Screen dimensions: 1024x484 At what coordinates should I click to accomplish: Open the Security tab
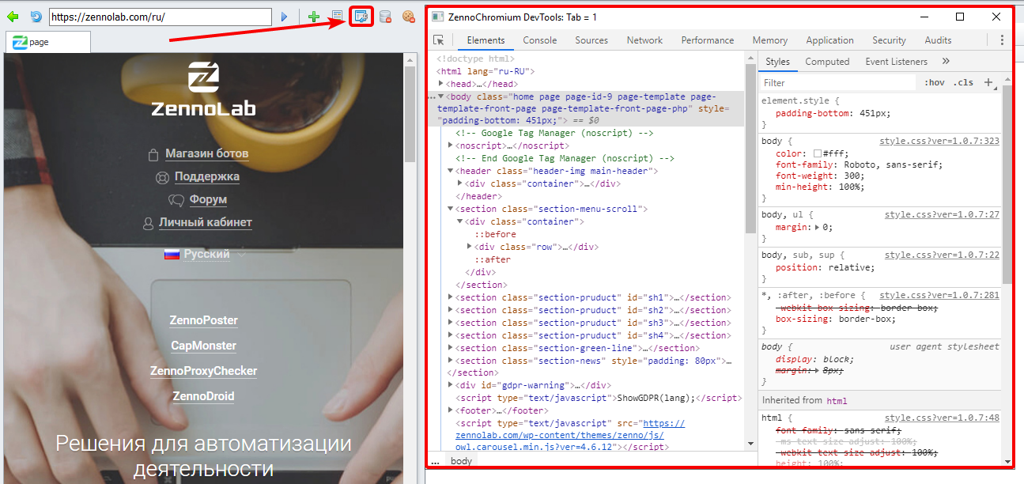click(890, 40)
